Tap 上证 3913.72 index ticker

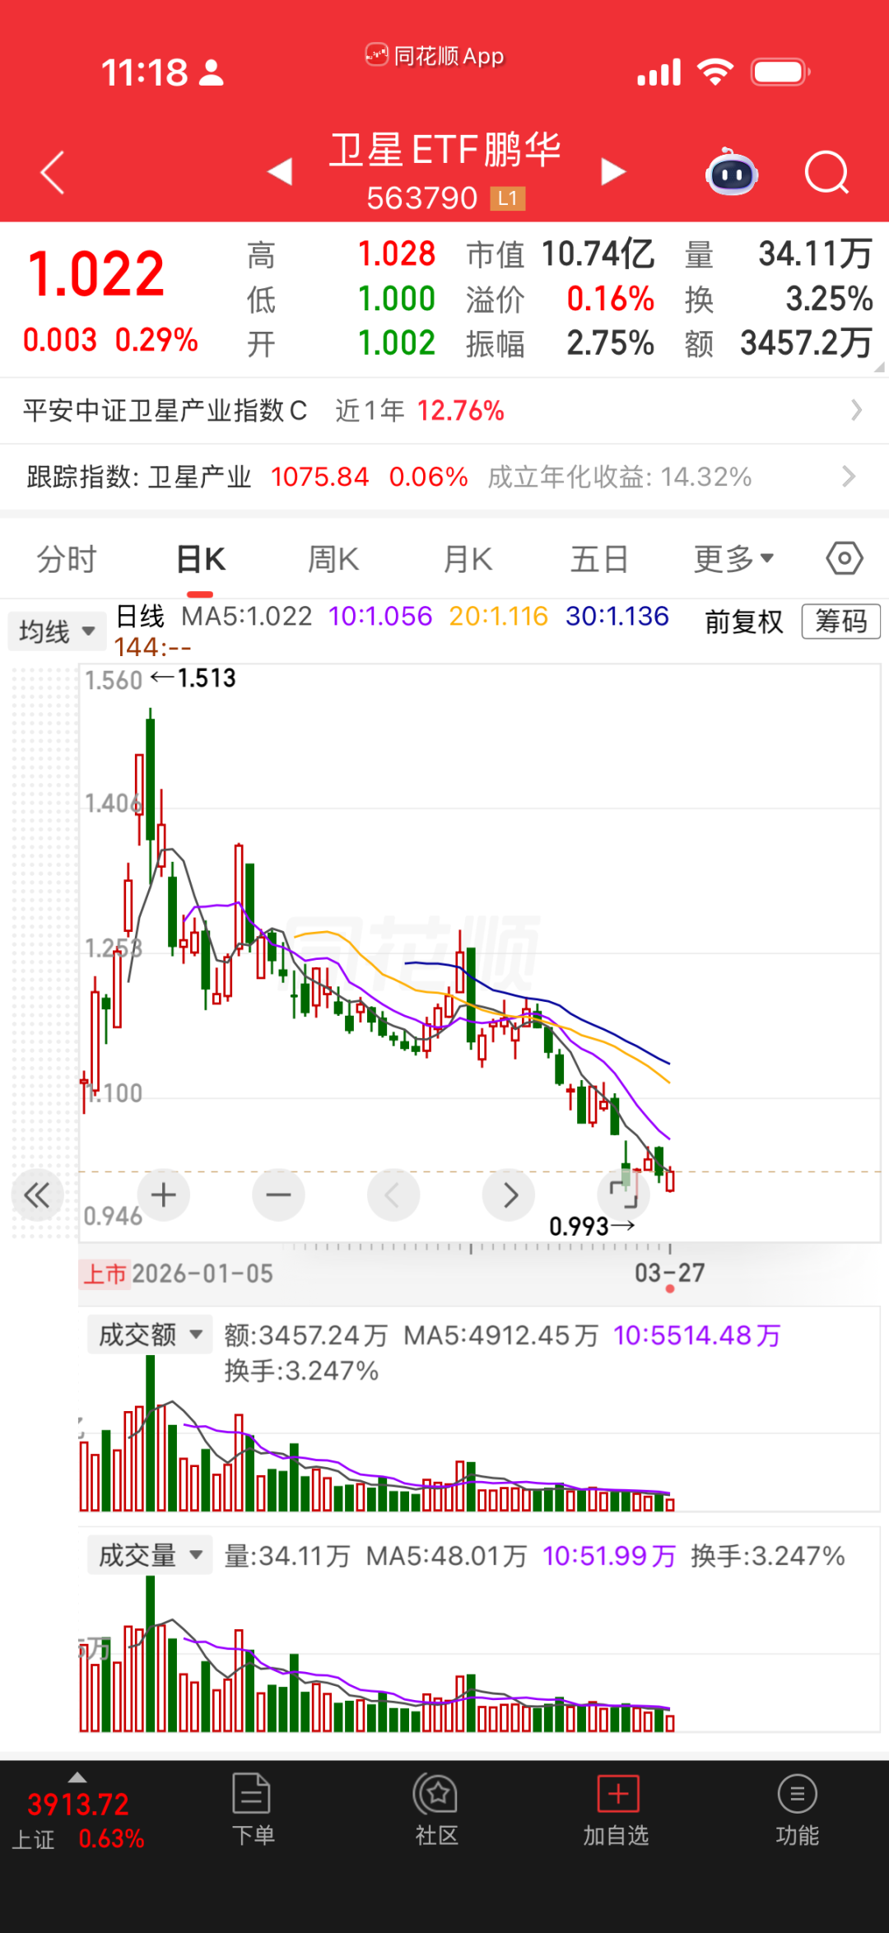pos(78,1819)
